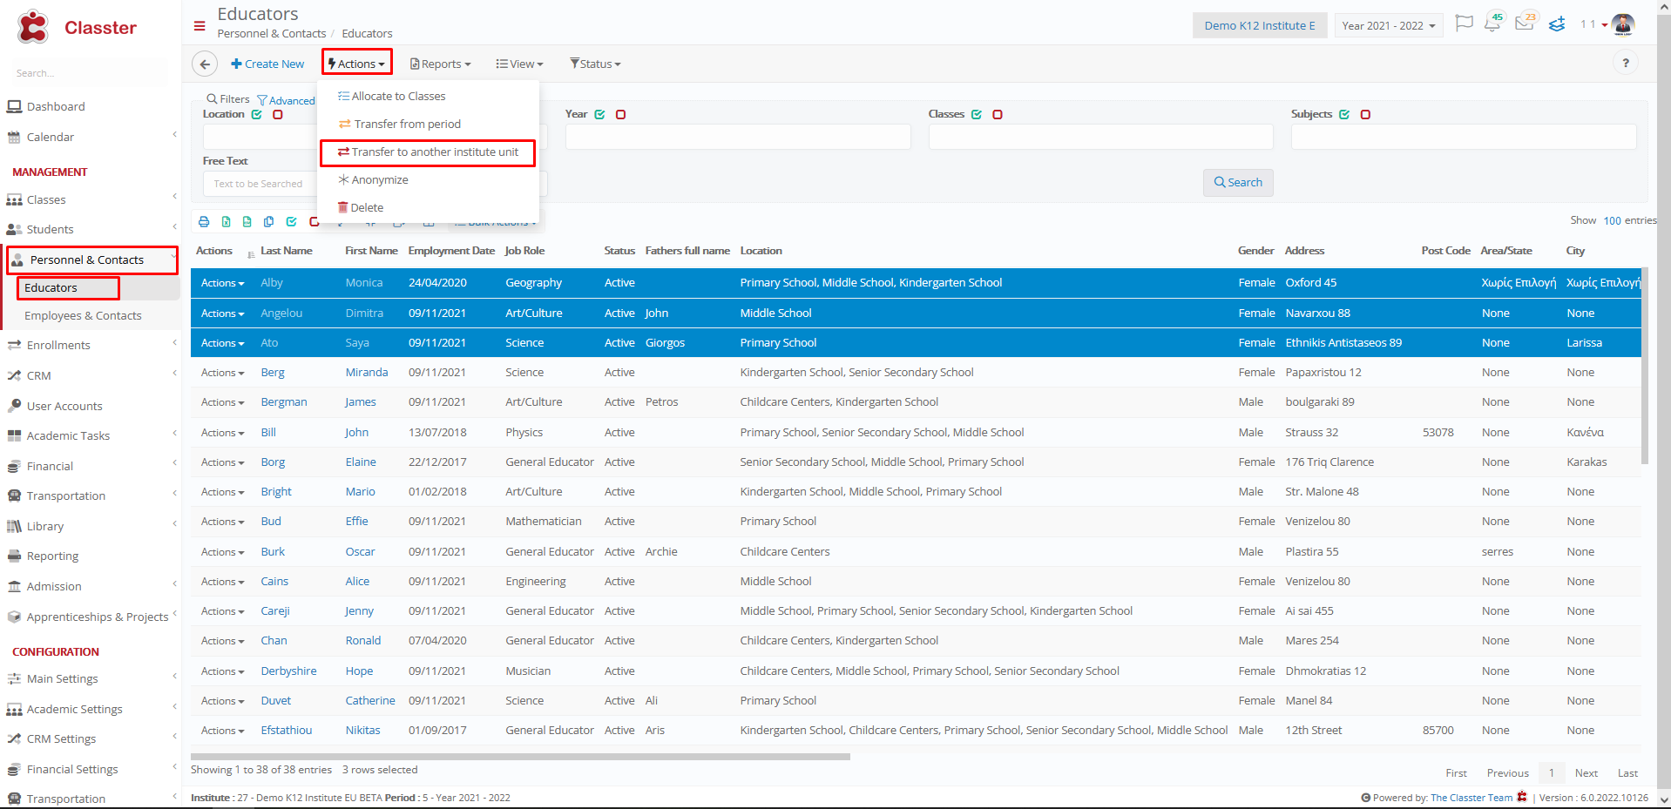The image size is (1671, 809).
Task: Open CRM in the sidebar
Action: click(38, 375)
